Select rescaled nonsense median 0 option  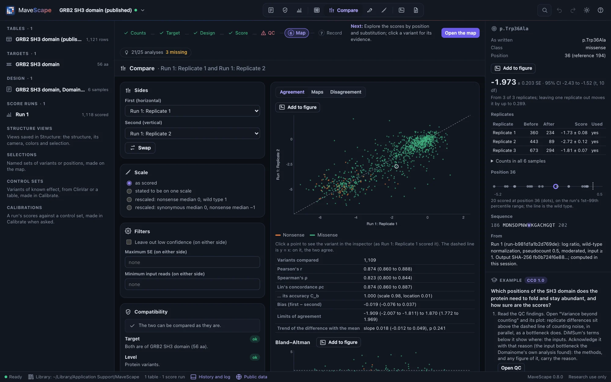129,200
